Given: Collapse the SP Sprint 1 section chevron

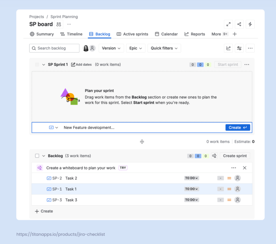Looking at the screenshot, I should (44, 65).
